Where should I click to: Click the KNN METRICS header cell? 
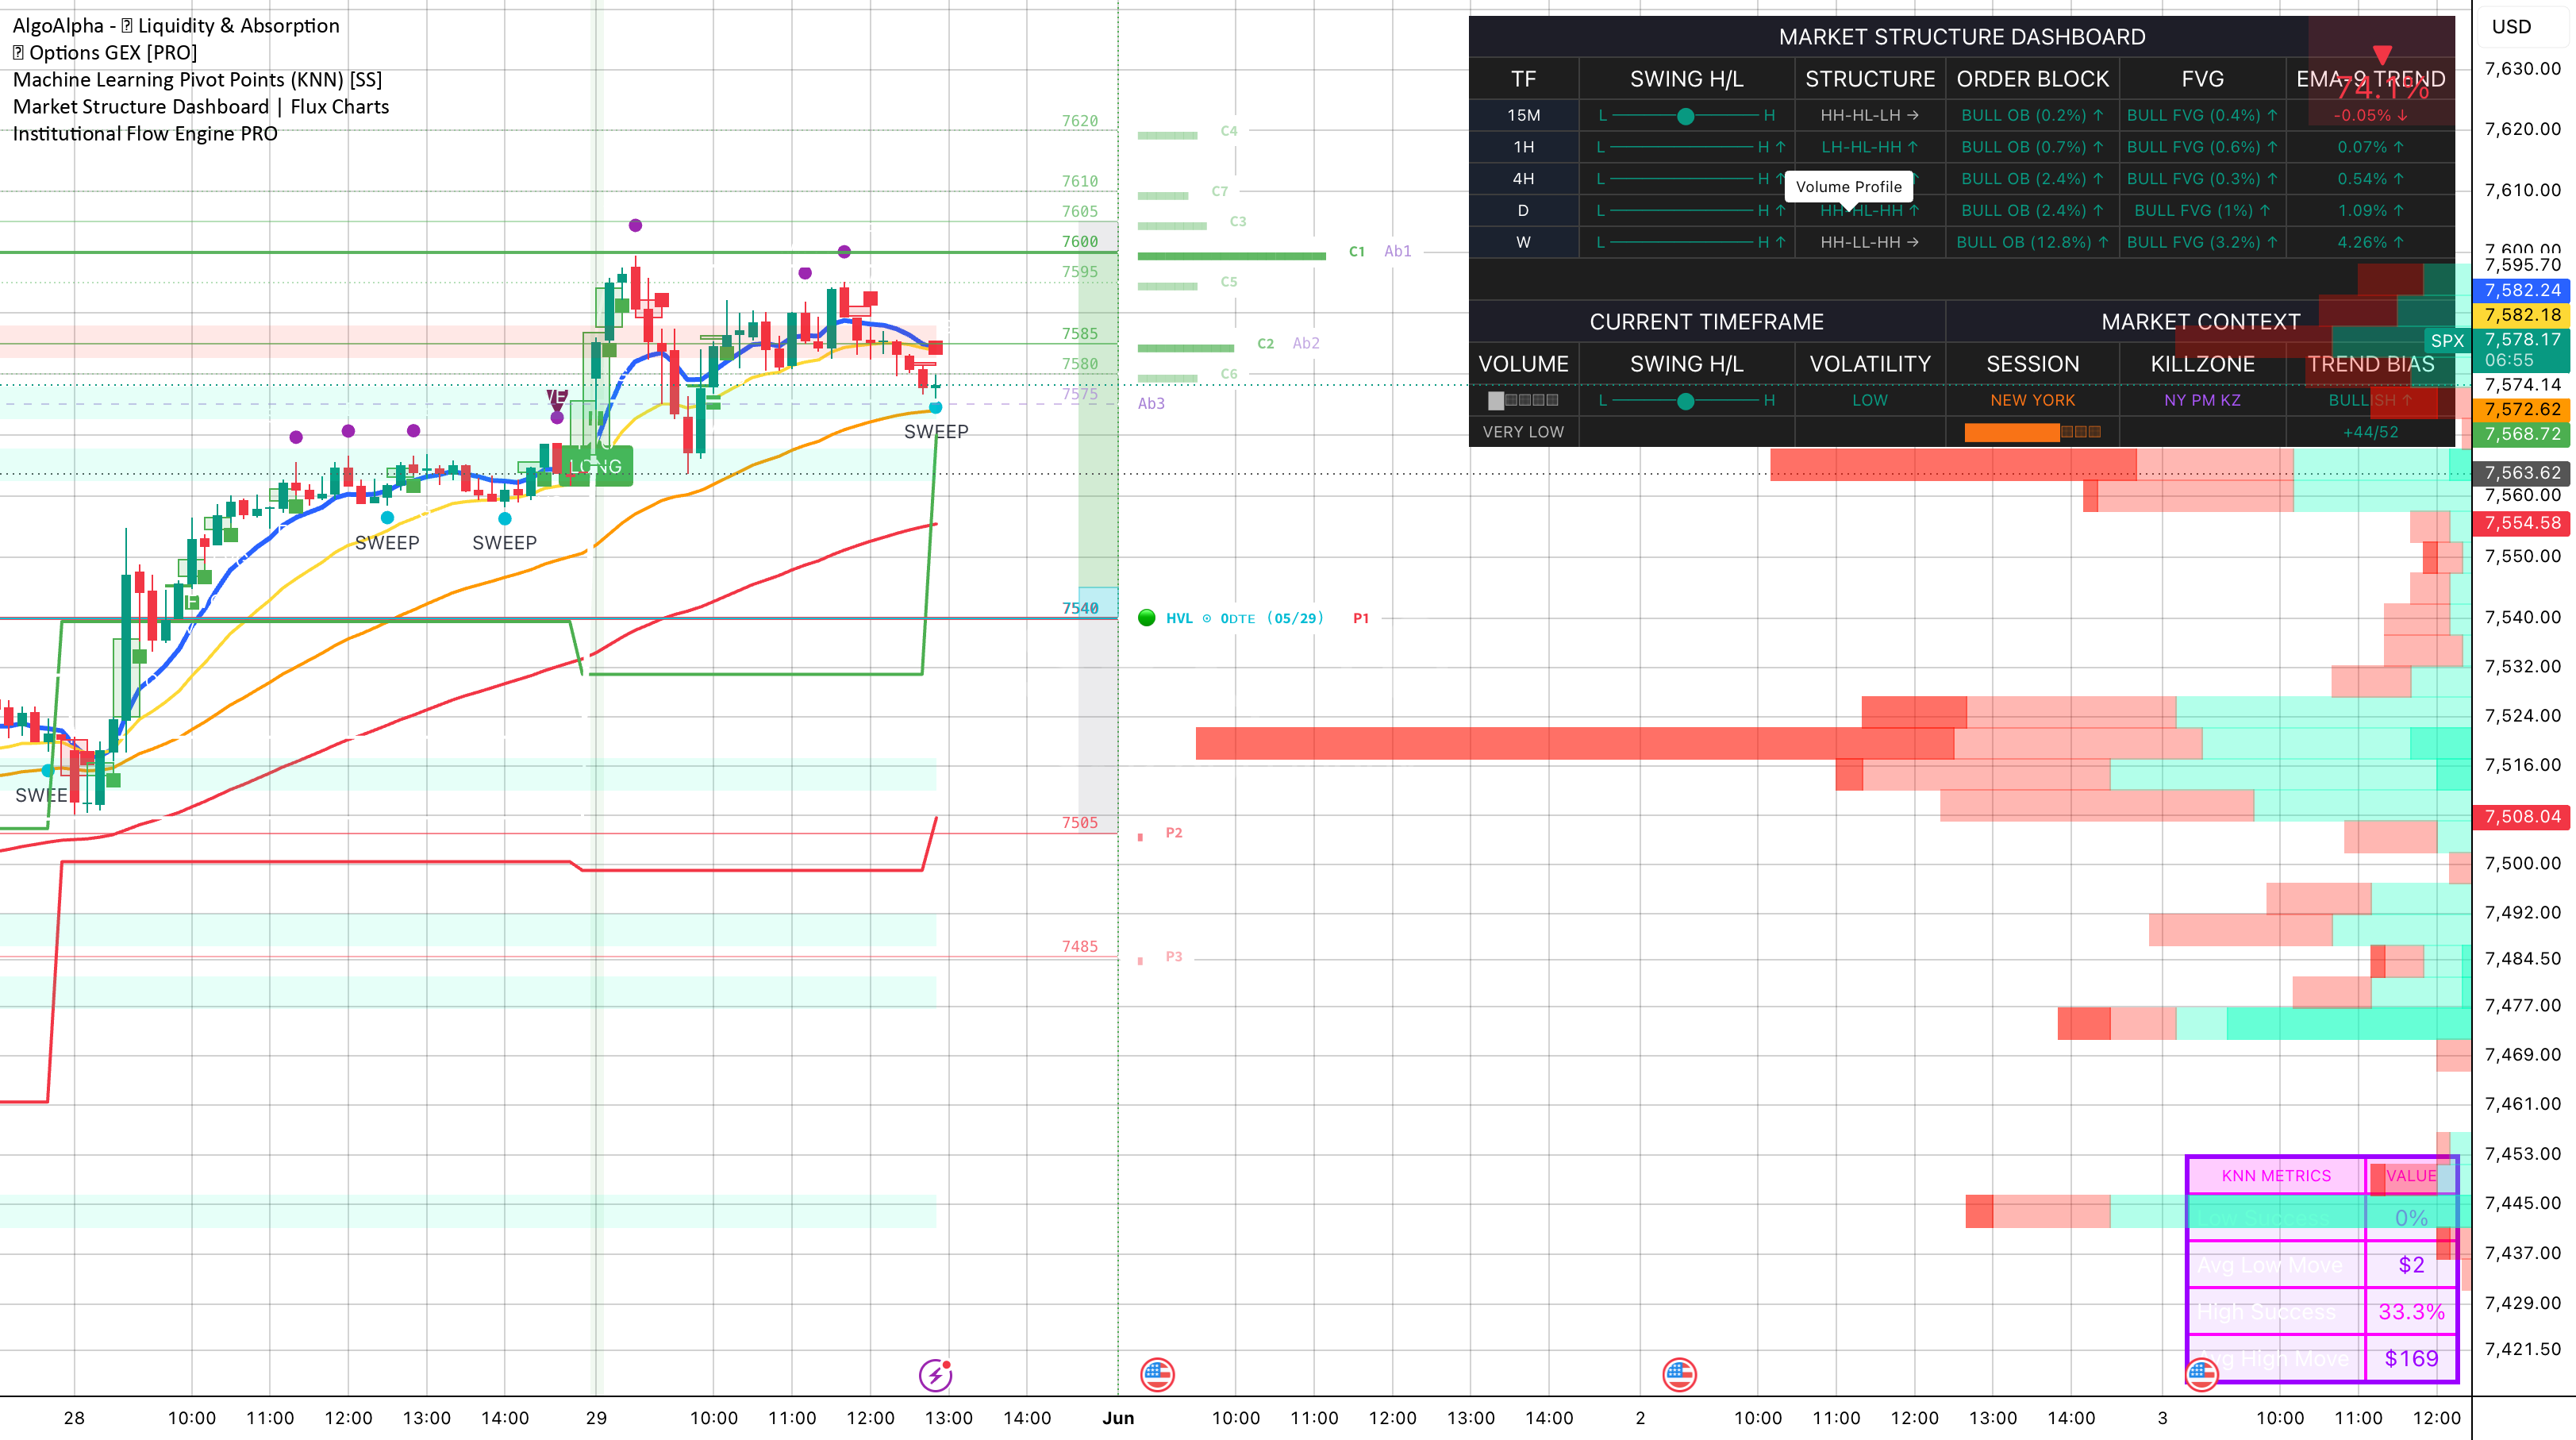click(x=2276, y=1176)
